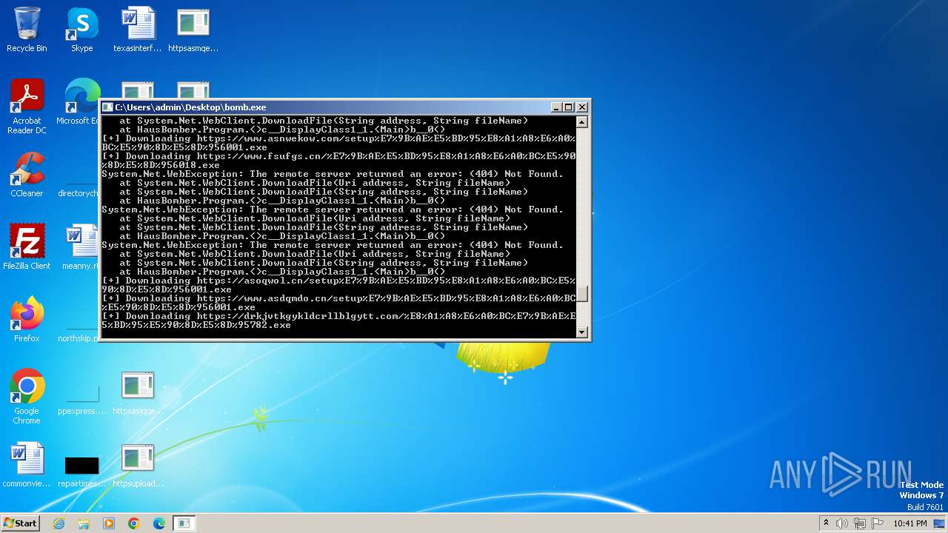Launch Firefox from the desktop
Viewport: 948px width, 533px height.
click(x=27, y=320)
